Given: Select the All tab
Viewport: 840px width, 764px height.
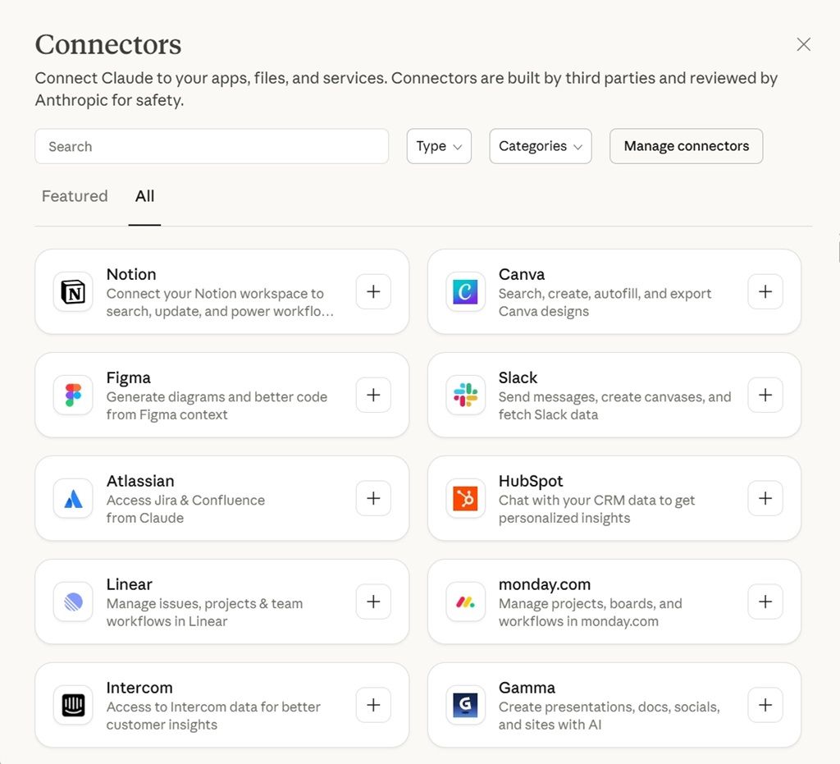Looking at the screenshot, I should pyautogui.click(x=144, y=196).
